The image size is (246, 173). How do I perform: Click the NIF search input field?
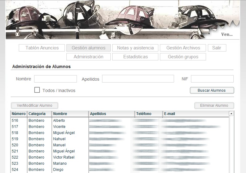pyautogui.click(x=212, y=79)
